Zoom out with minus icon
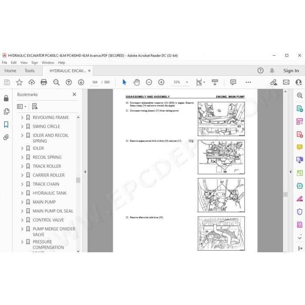The image size is (305, 305). (x=149, y=82)
